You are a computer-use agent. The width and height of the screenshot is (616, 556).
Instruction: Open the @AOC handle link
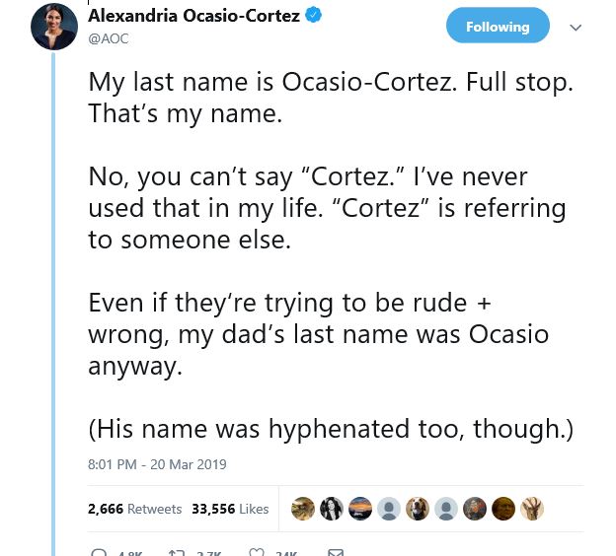(109, 38)
